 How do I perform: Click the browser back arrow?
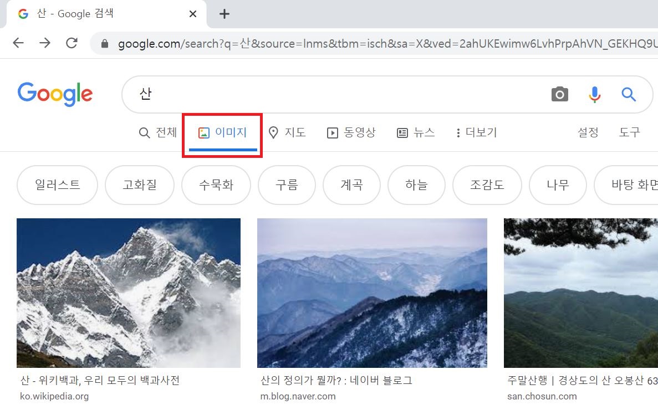18,43
